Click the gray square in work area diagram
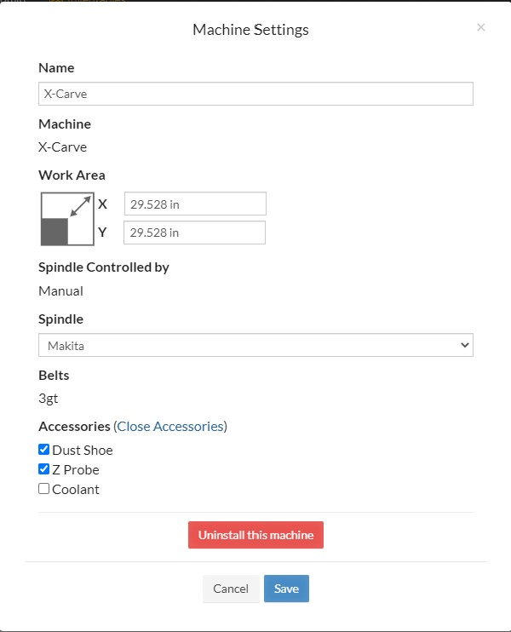The width and height of the screenshot is (511, 632). (55, 231)
